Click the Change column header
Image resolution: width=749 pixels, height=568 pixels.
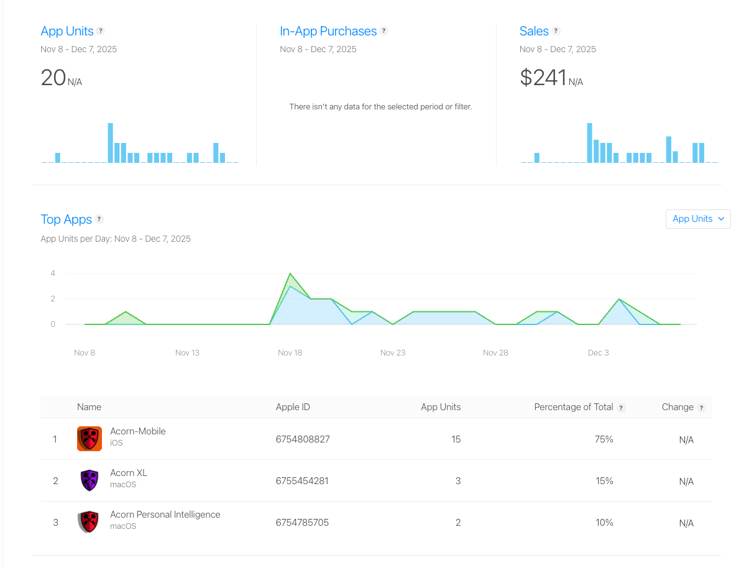[x=678, y=407]
